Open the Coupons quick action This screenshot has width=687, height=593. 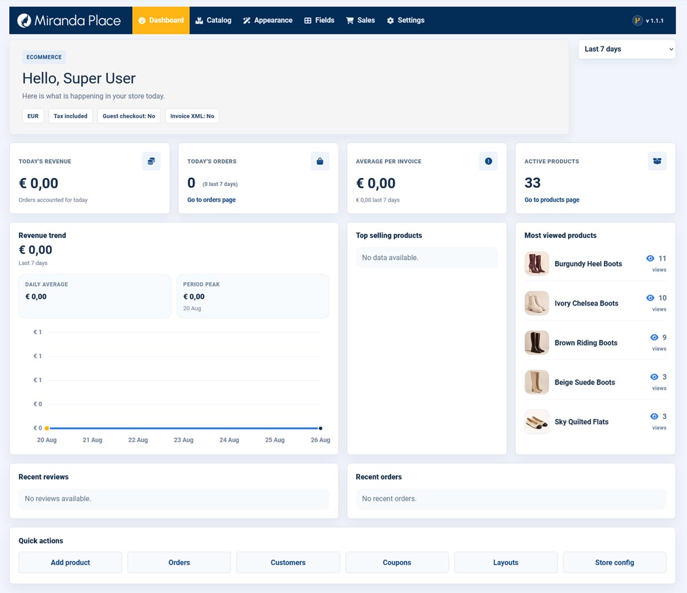click(397, 563)
